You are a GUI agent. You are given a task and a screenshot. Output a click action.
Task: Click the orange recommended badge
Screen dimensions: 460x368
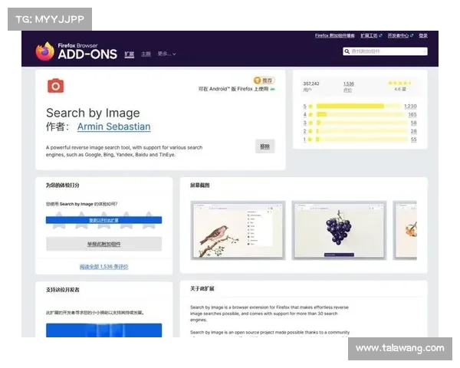point(263,80)
